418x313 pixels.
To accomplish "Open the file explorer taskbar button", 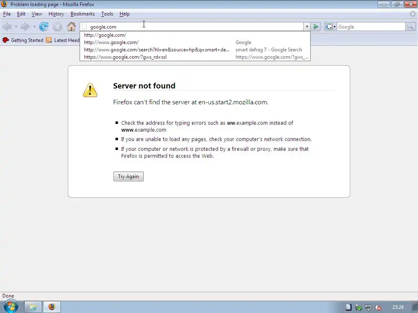I will click(33, 307).
